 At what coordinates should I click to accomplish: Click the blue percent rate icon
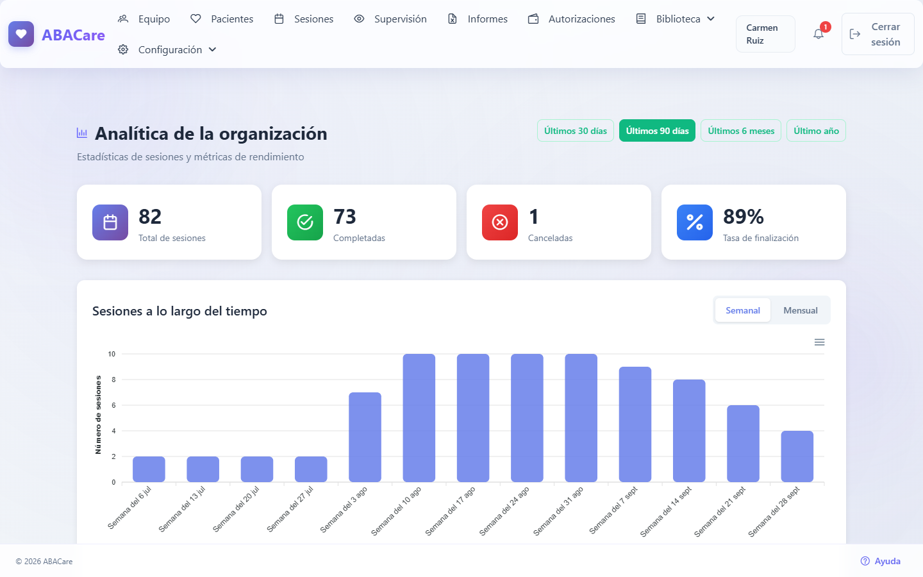coord(695,222)
